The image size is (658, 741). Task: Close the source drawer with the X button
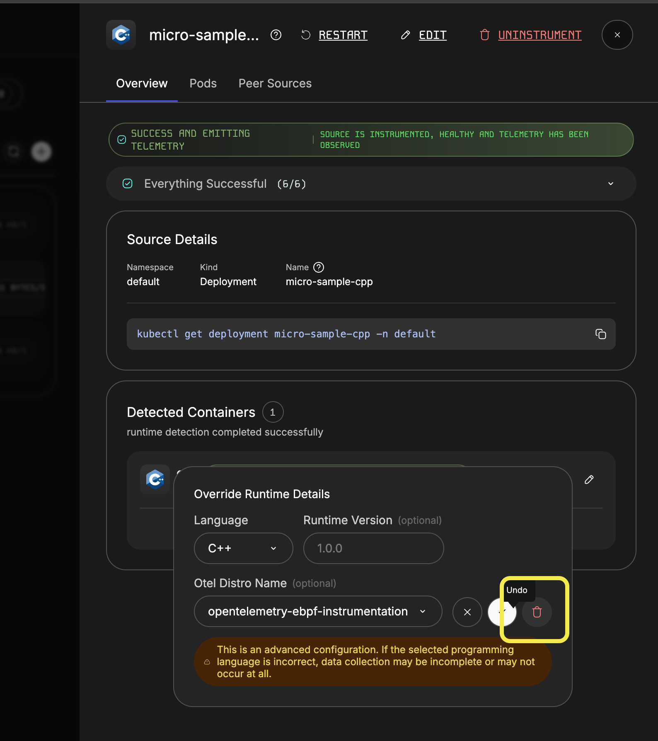coord(617,35)
